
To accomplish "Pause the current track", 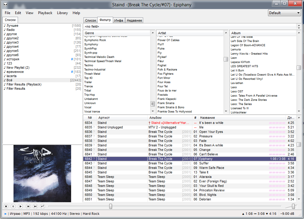I will point(13,206).
